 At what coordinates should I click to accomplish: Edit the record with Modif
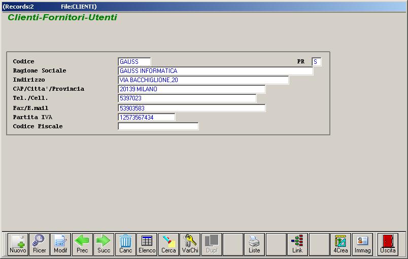click(x=60, y=244)
